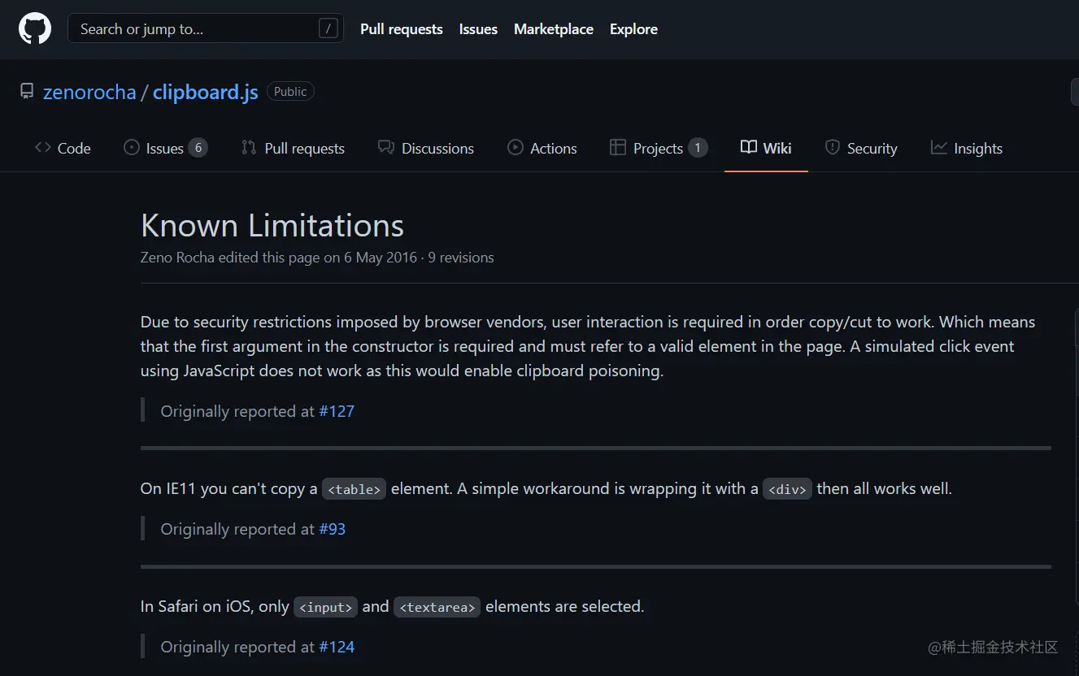Open the Projects tab
The image size is (1079, 676).
pyautogui.click(x=659, y=148)
